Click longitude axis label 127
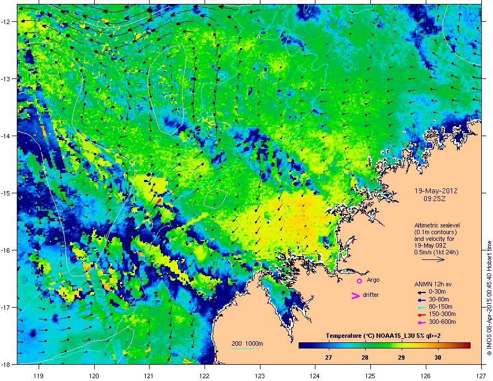The width and height of the screenshot is (493, 381). tap(481, 375)
